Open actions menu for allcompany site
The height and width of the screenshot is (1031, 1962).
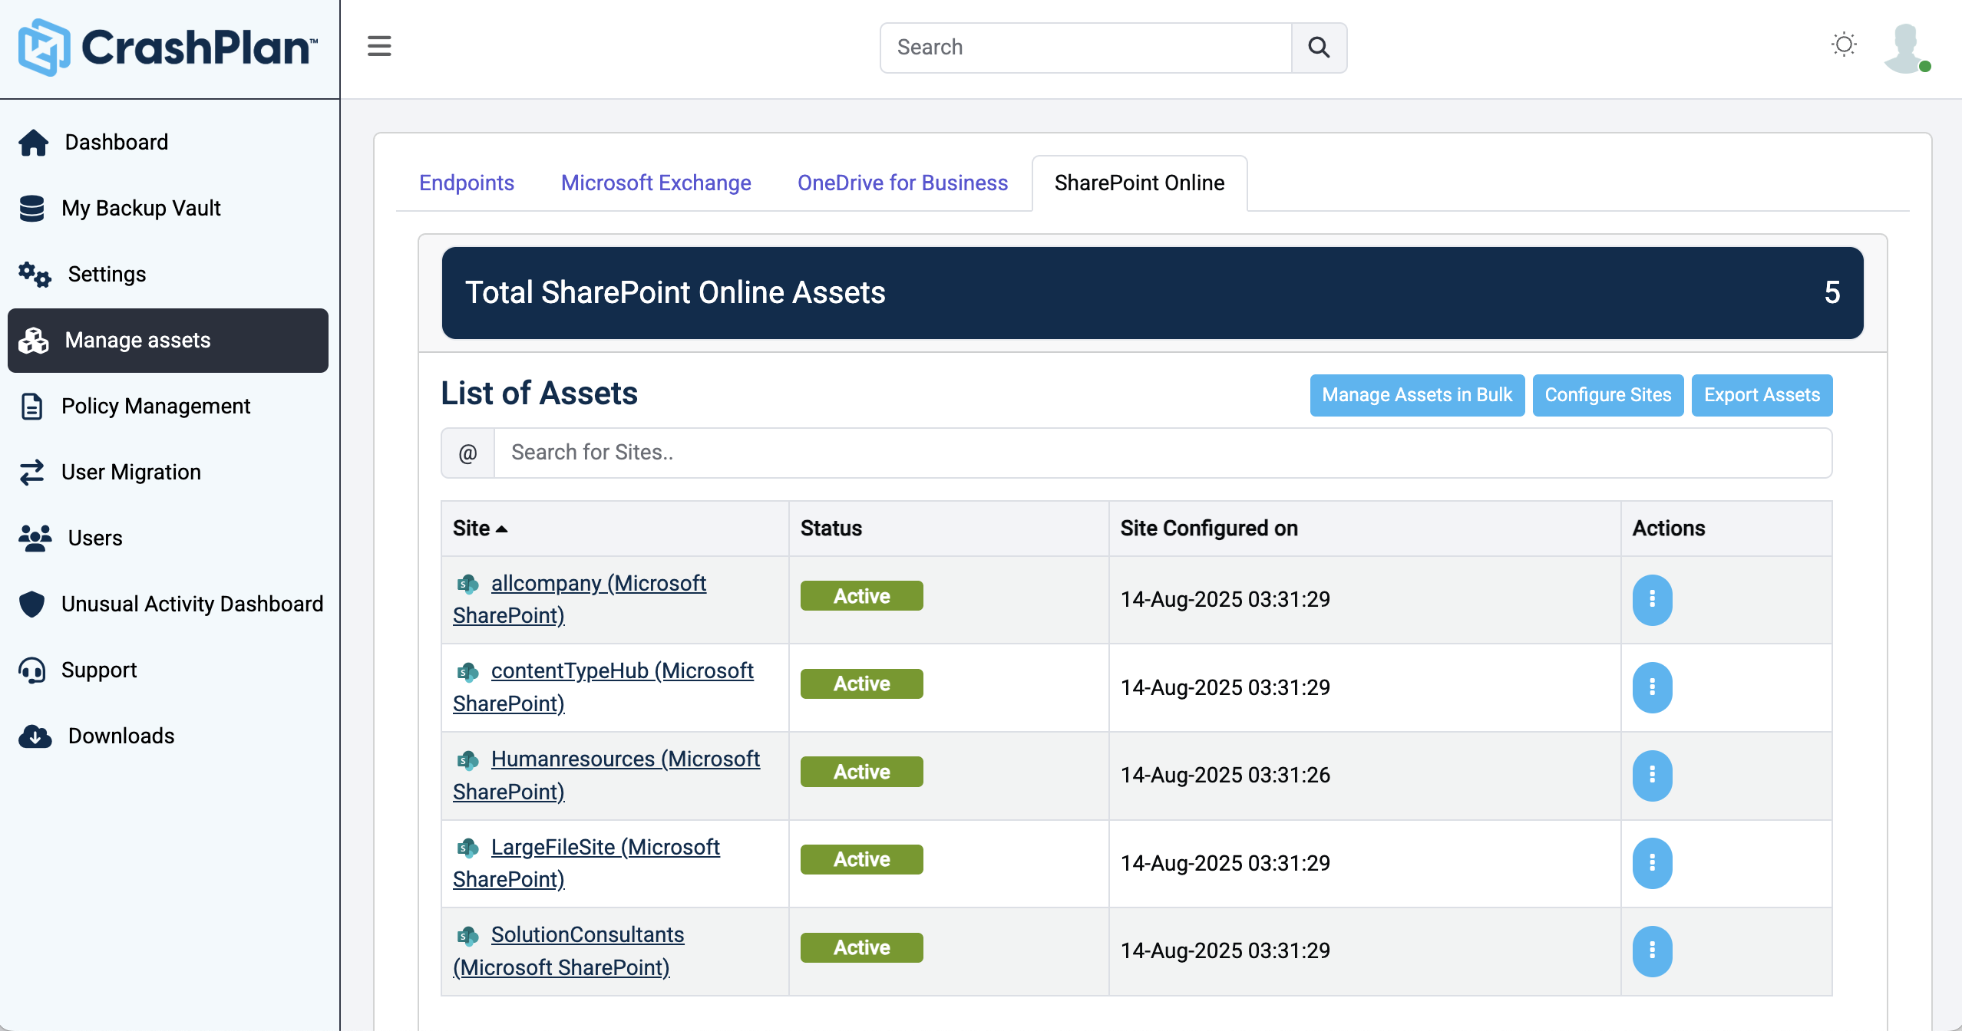(1652, 599)
